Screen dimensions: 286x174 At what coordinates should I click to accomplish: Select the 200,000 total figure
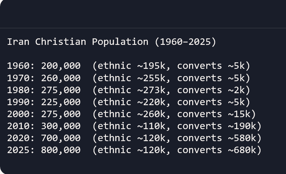61,66
